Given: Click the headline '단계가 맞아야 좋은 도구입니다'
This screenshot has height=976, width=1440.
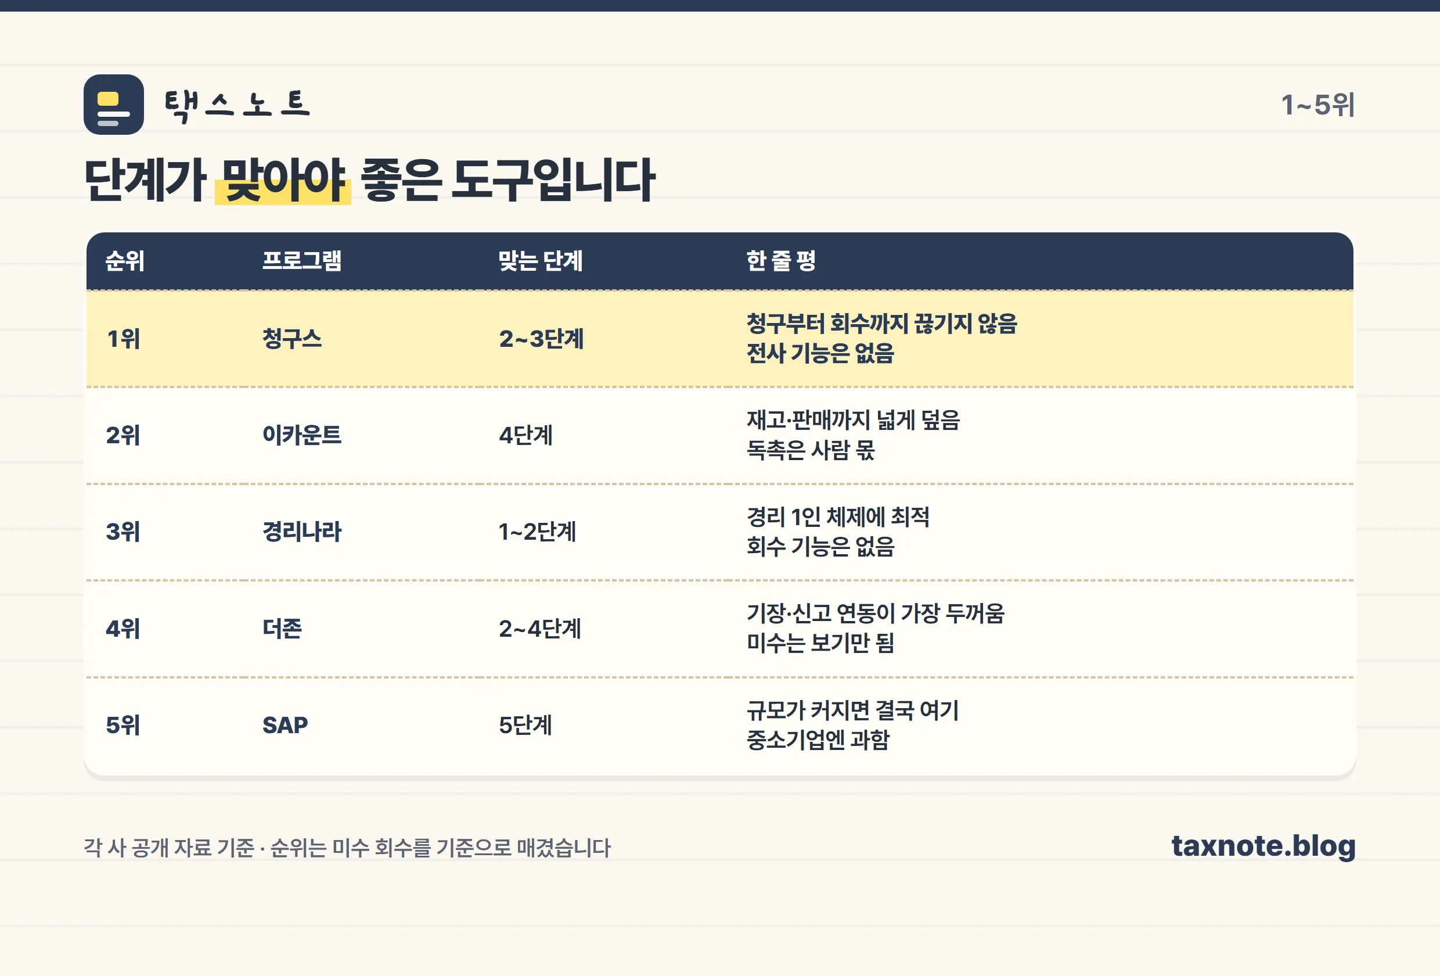Looking at the screenshot, I should 369,180.
